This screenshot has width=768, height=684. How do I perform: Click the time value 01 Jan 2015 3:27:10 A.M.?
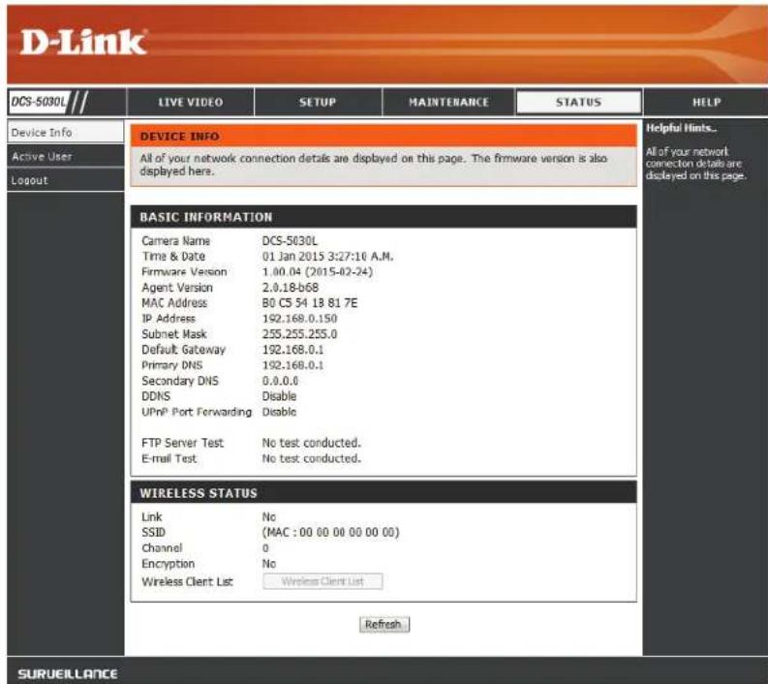pos(327,256)
